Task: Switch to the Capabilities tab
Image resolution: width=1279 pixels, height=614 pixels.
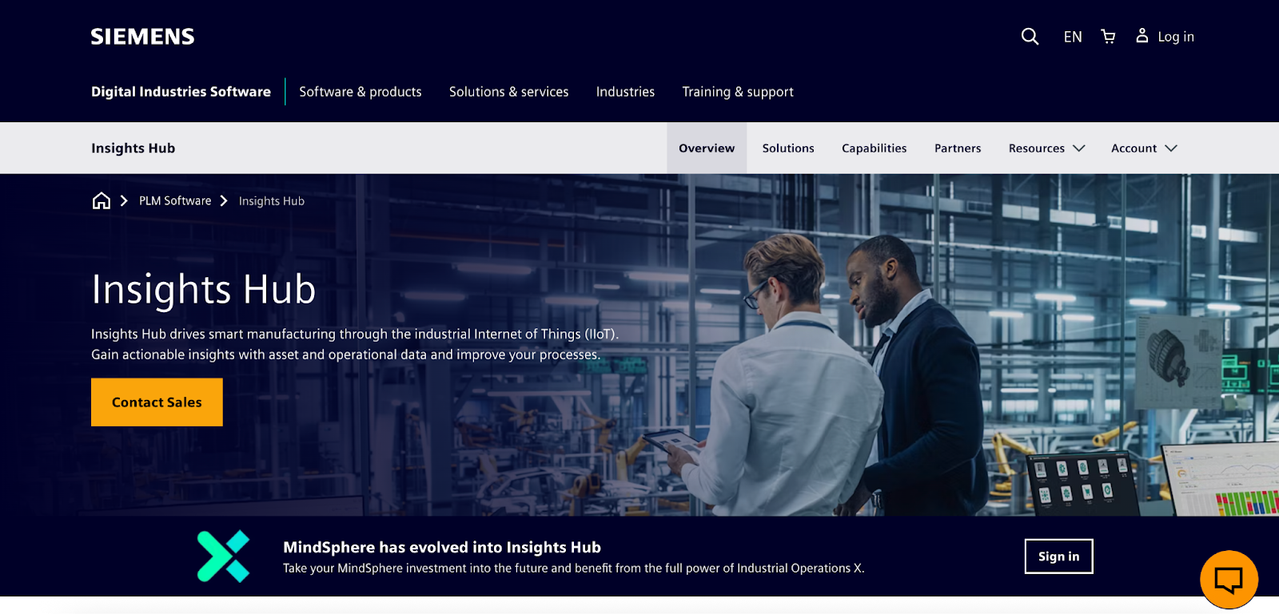Action: coord(875,149)
